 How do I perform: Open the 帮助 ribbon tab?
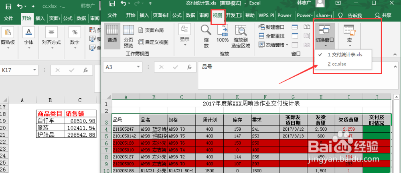click(x=250, y=15)
